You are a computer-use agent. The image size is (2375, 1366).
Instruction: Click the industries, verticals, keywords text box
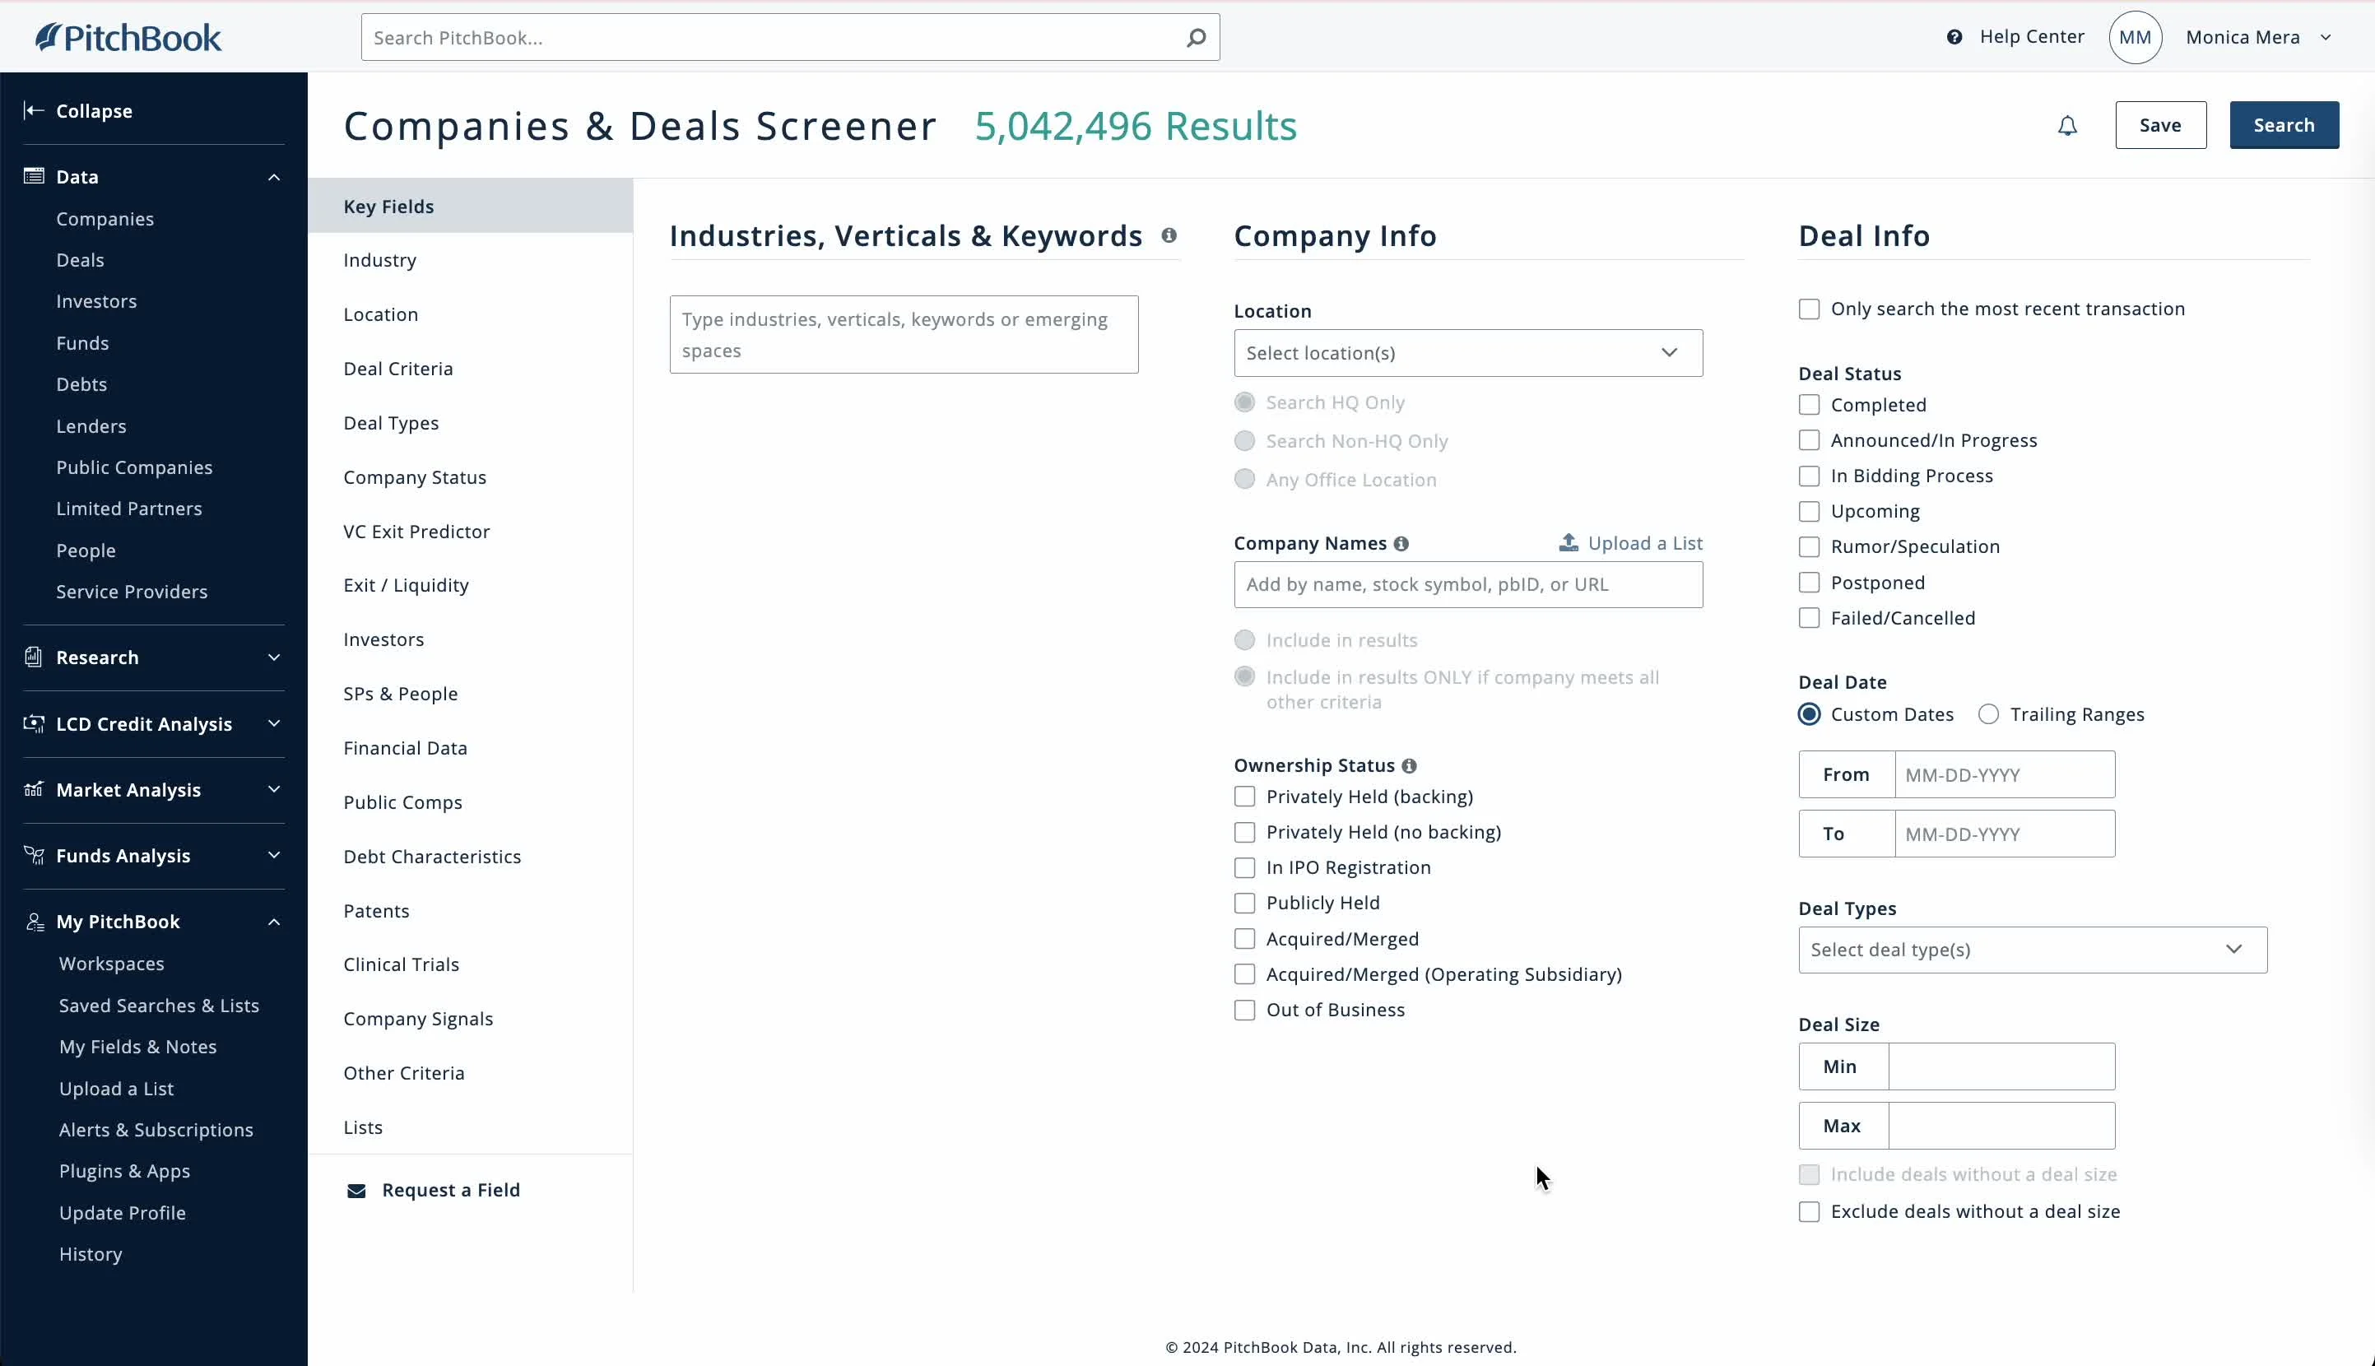[904, 335]
